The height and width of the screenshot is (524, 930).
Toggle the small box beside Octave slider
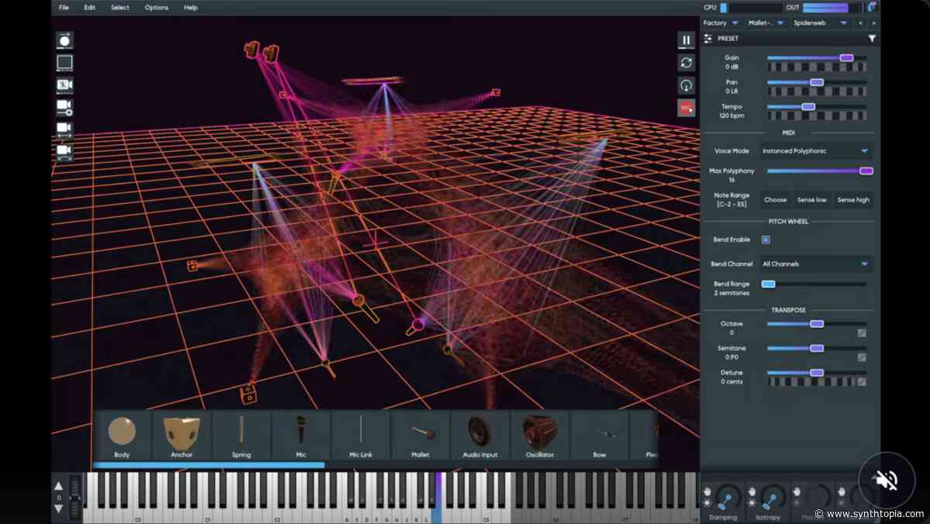(862, 333)
